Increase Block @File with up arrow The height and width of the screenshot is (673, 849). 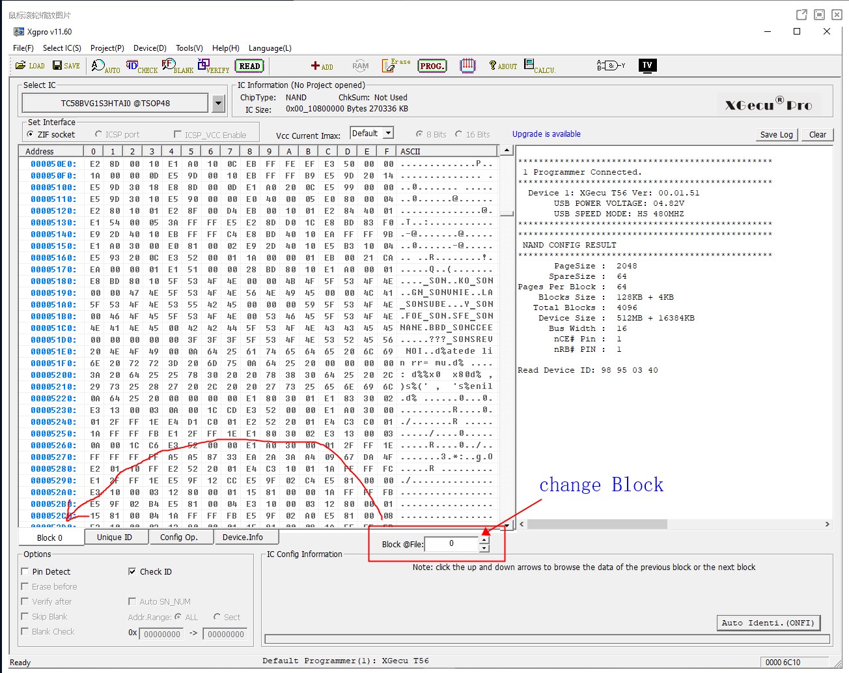click(x=484, y=539)
